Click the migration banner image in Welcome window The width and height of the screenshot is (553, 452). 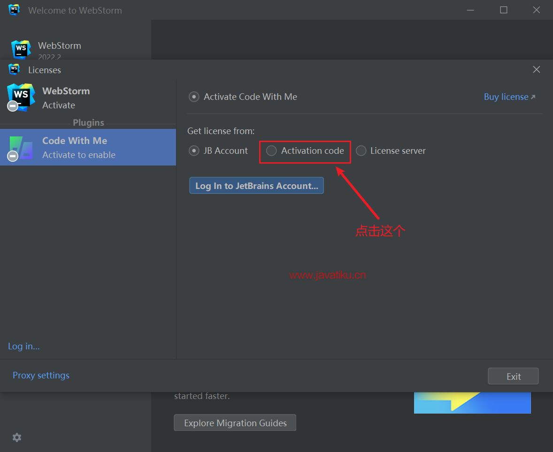pyautogui.click(x=472, y=403)
